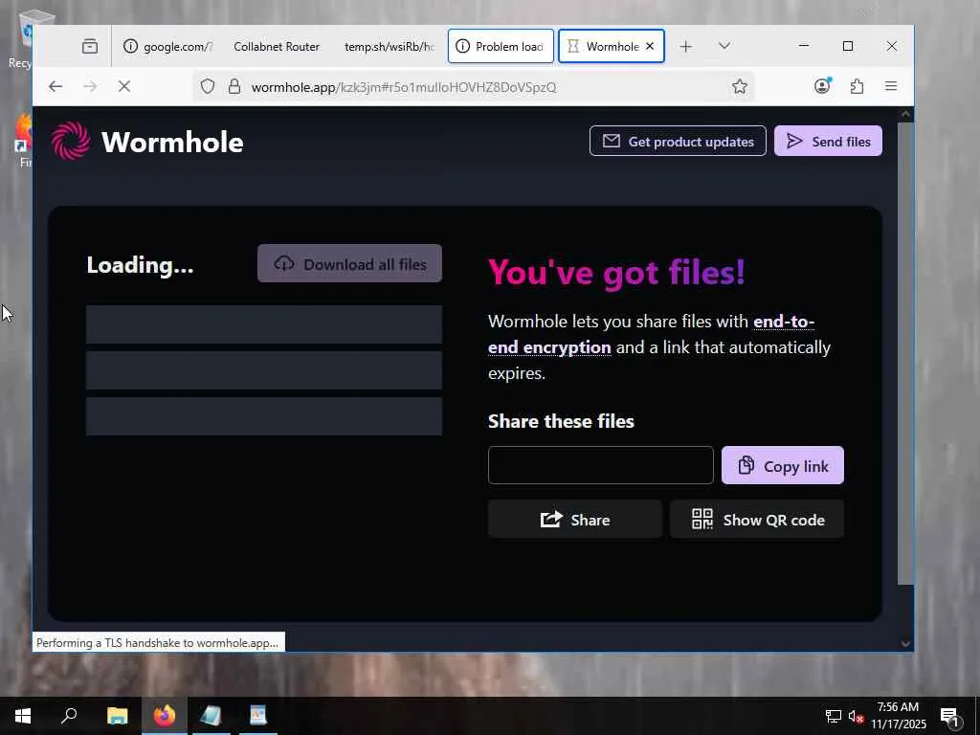This screenshot has width=980, height=735.
Task: Click the scrollbar up arrow
Action: point(905,114)
